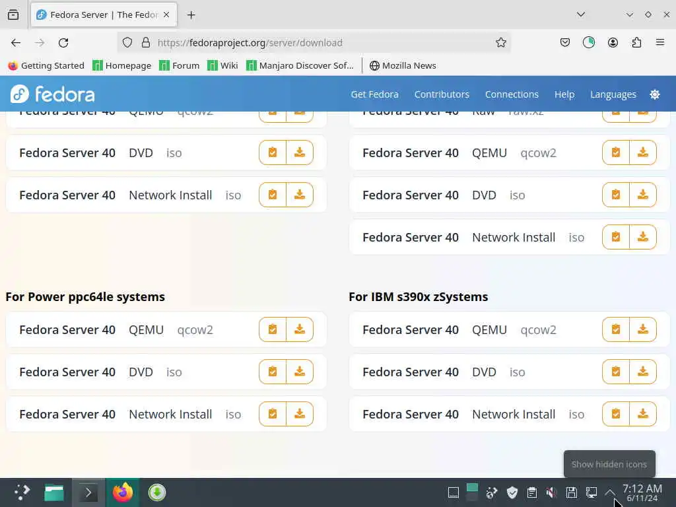Image resolution: width=676 pixels, height=507 pixels.
Task: Open the Extensions panel
Action: tap(636, 42)
